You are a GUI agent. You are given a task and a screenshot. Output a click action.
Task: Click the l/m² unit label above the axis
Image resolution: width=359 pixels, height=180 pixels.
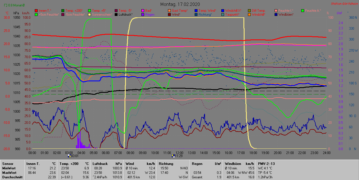[x=339, y=13]
